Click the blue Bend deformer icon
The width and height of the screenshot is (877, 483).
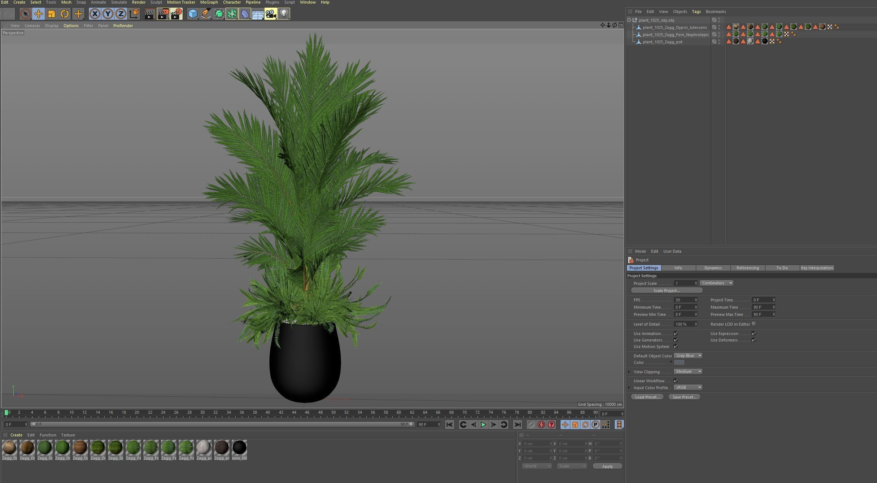(245, 14)
